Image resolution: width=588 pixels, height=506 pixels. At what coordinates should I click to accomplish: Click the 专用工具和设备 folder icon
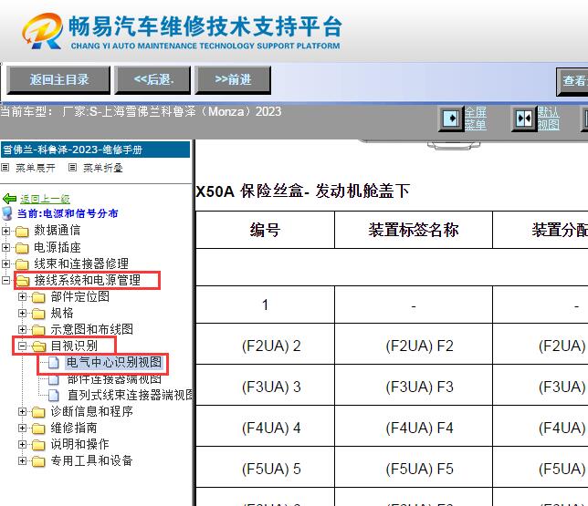pyautogui.click(x=38, y=461)
